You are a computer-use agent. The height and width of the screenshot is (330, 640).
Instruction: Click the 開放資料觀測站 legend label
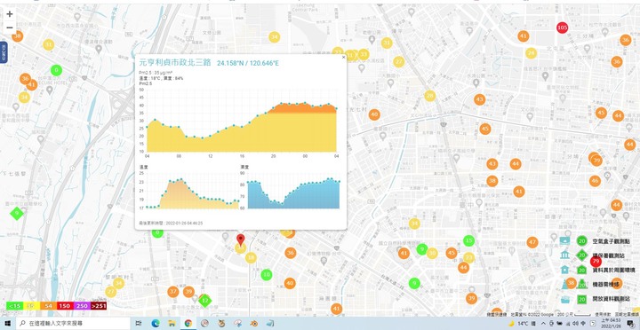pyautogui.click(x=611, y=299)
